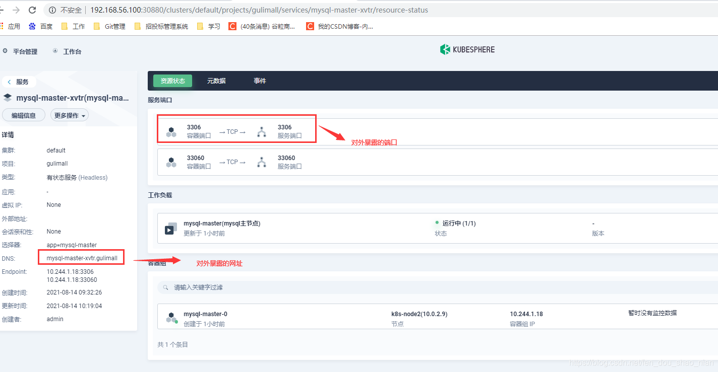The width and height of the screenshot is (718, 372).
Task: Select creation time 2021-08-14 09:32:26
Action: (74, 292)
